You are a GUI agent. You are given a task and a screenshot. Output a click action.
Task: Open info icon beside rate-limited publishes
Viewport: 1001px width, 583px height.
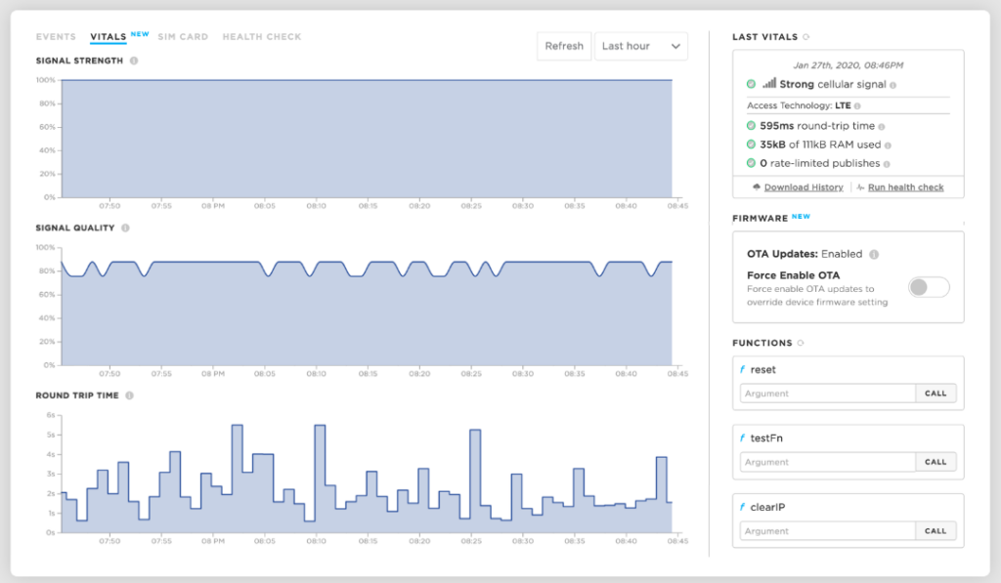coord(889,163)
